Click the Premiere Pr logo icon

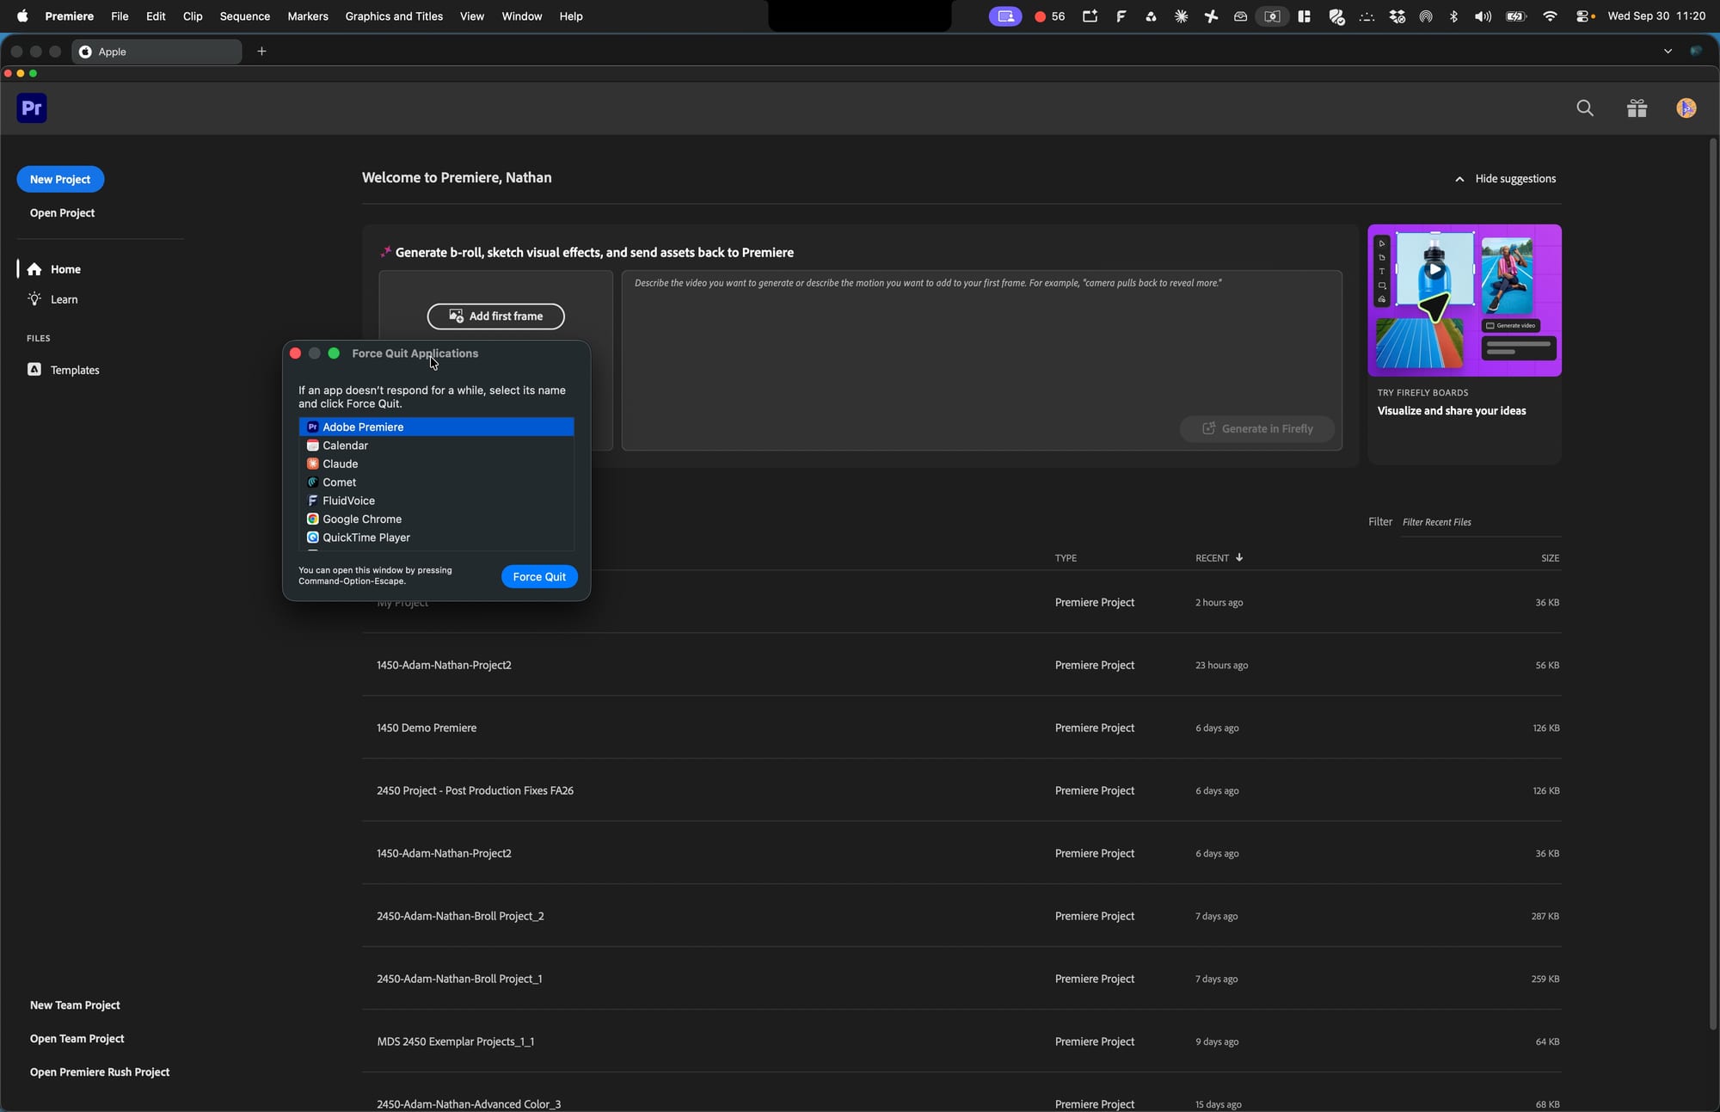[x=32, y=108]
